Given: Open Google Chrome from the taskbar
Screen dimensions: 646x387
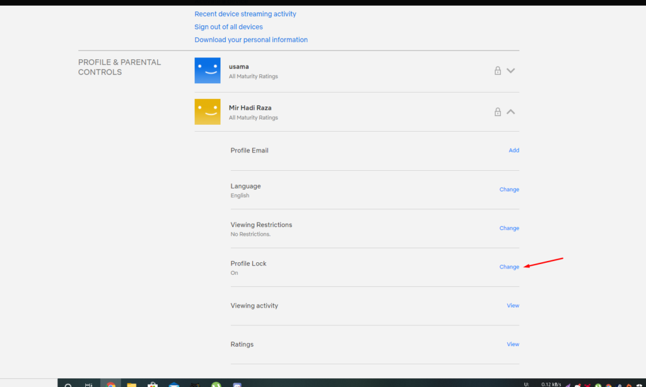Looking at the screenshot, I should (110, 383).
